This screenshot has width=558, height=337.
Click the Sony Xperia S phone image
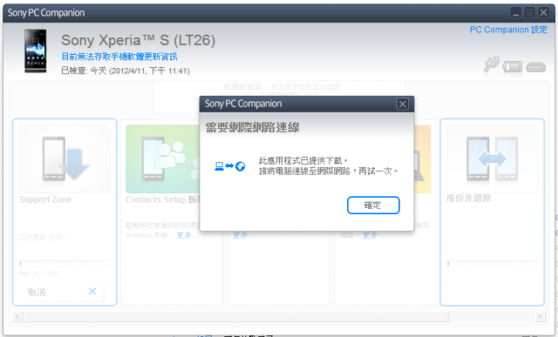(35, 51)
